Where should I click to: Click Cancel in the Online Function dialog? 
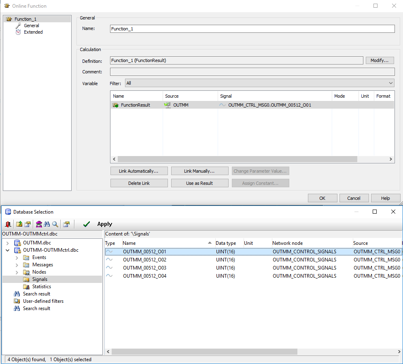point(354,198)
